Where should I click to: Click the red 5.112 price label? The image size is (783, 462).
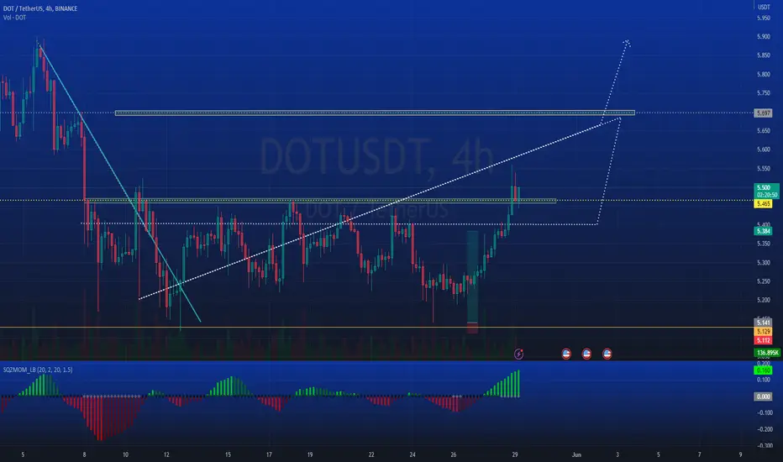[763, 341]
